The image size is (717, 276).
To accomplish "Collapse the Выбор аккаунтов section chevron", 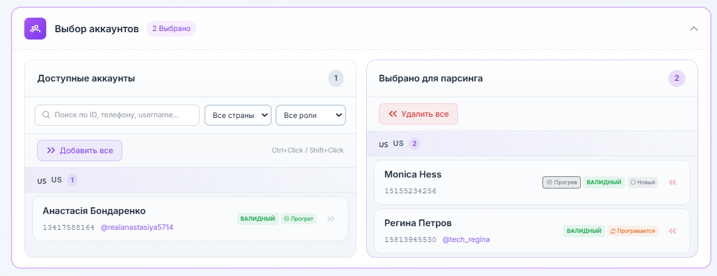I will tap(693, 29).
